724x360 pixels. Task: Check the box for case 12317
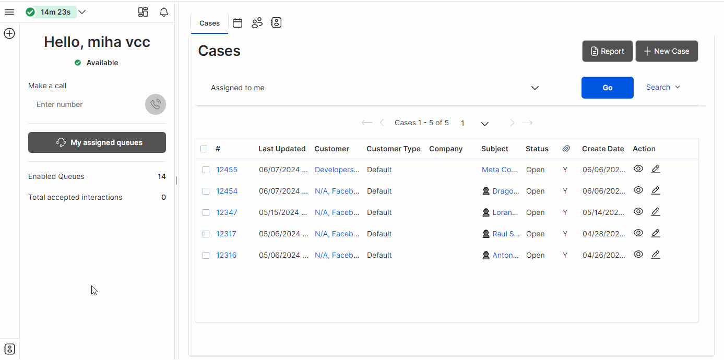[x=206, y=234]
